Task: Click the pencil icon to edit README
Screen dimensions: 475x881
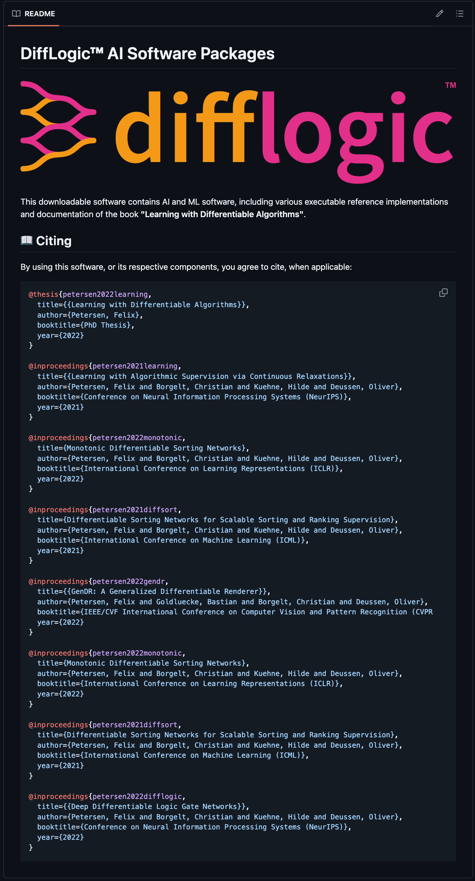Action: click(x=439, y=14)
